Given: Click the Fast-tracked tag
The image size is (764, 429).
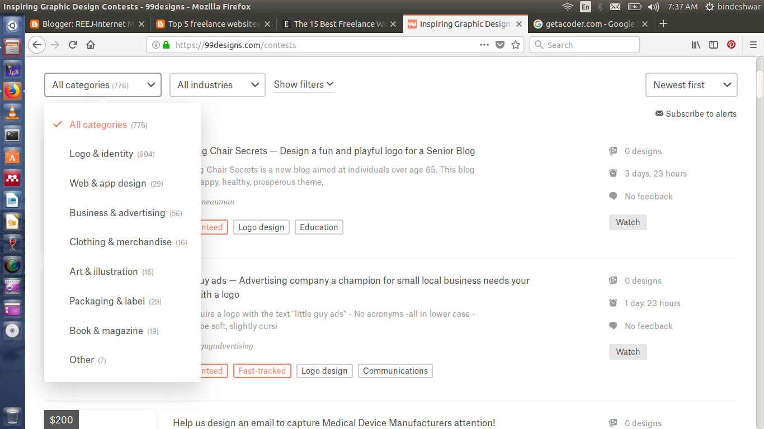Looking at the screenshot, I should 262,371.
